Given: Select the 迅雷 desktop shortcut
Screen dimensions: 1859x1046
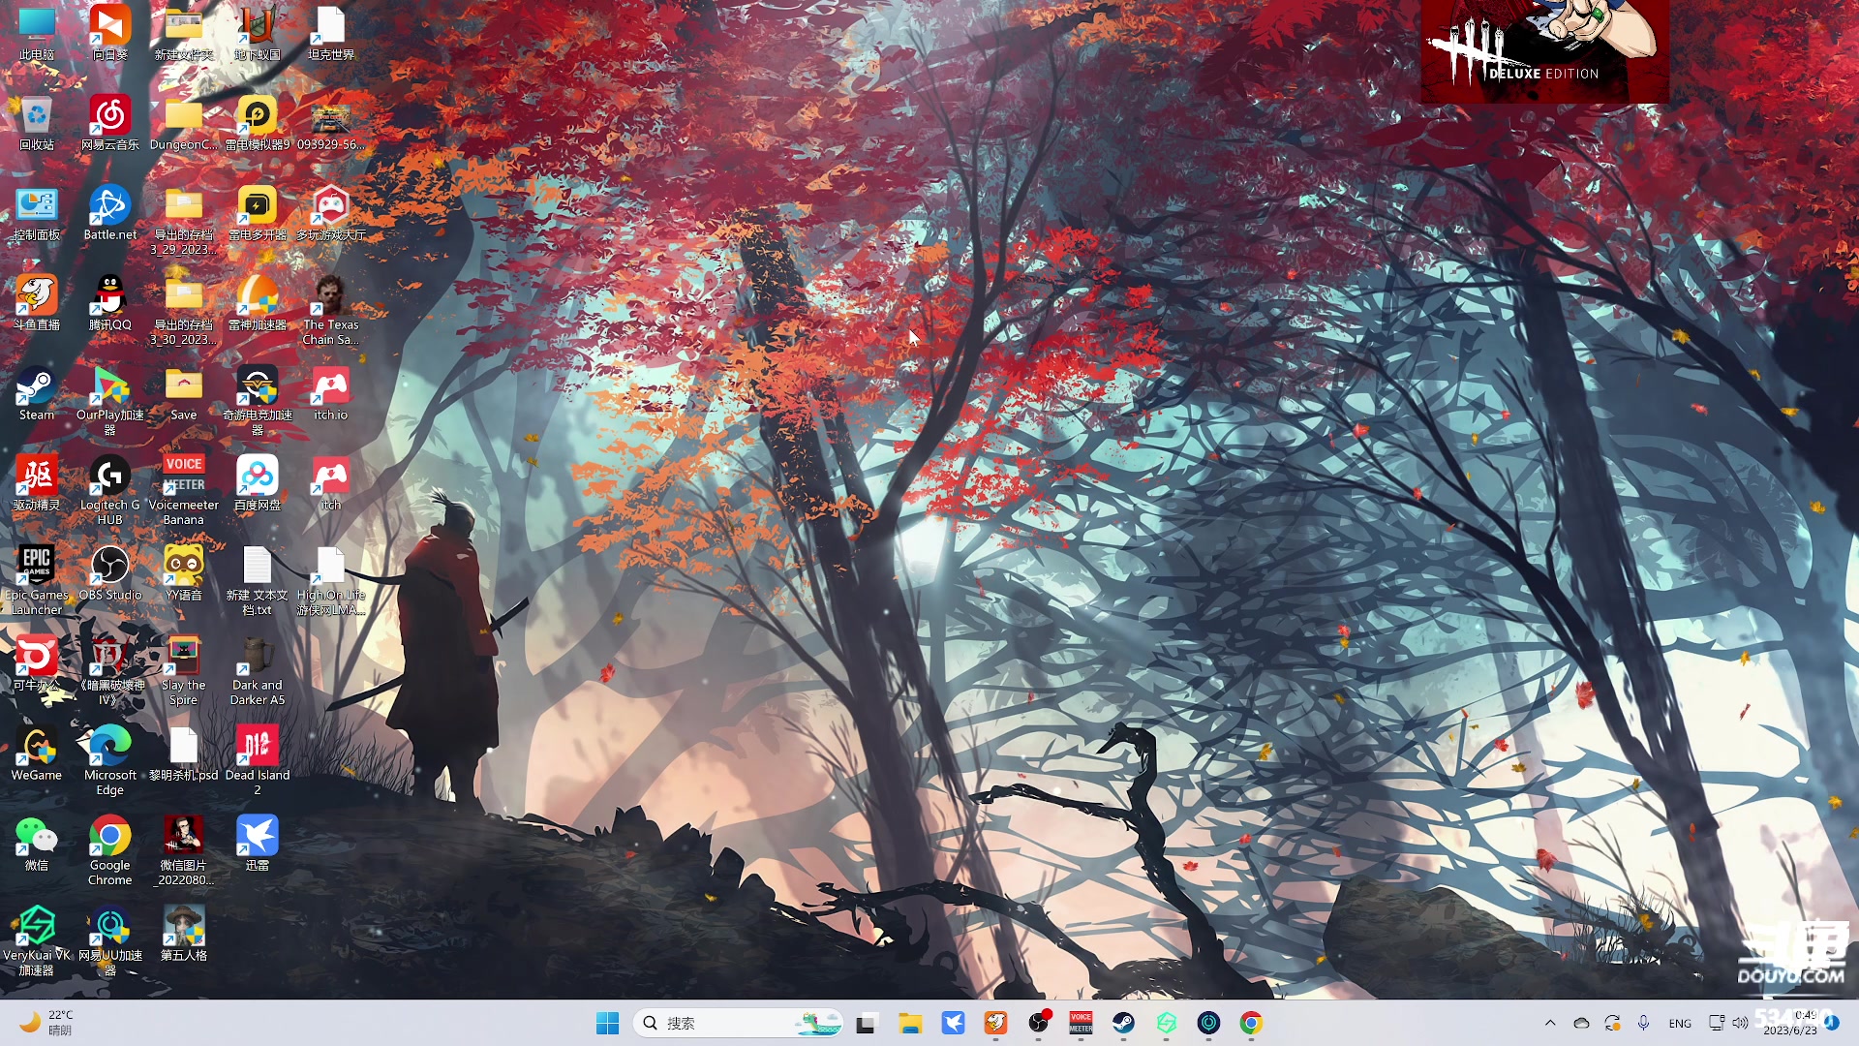Looking at the screenshot, I should [258, 845].
